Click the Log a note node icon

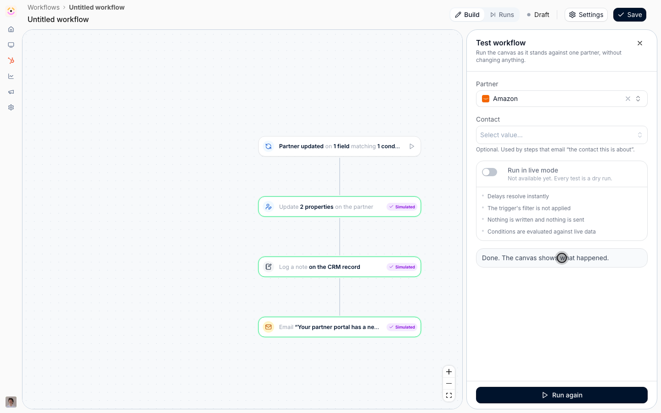tap(269, 267)
